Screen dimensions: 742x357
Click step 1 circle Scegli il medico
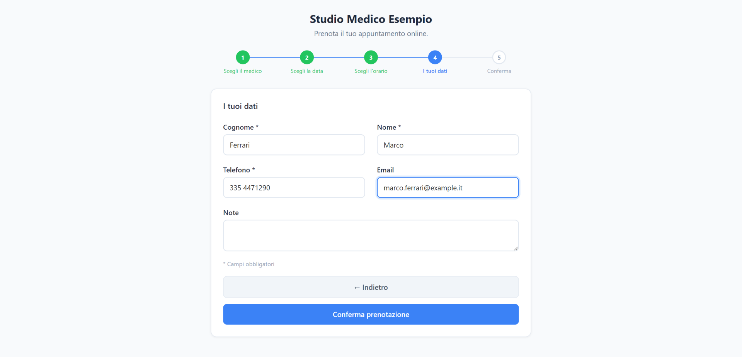243,58
